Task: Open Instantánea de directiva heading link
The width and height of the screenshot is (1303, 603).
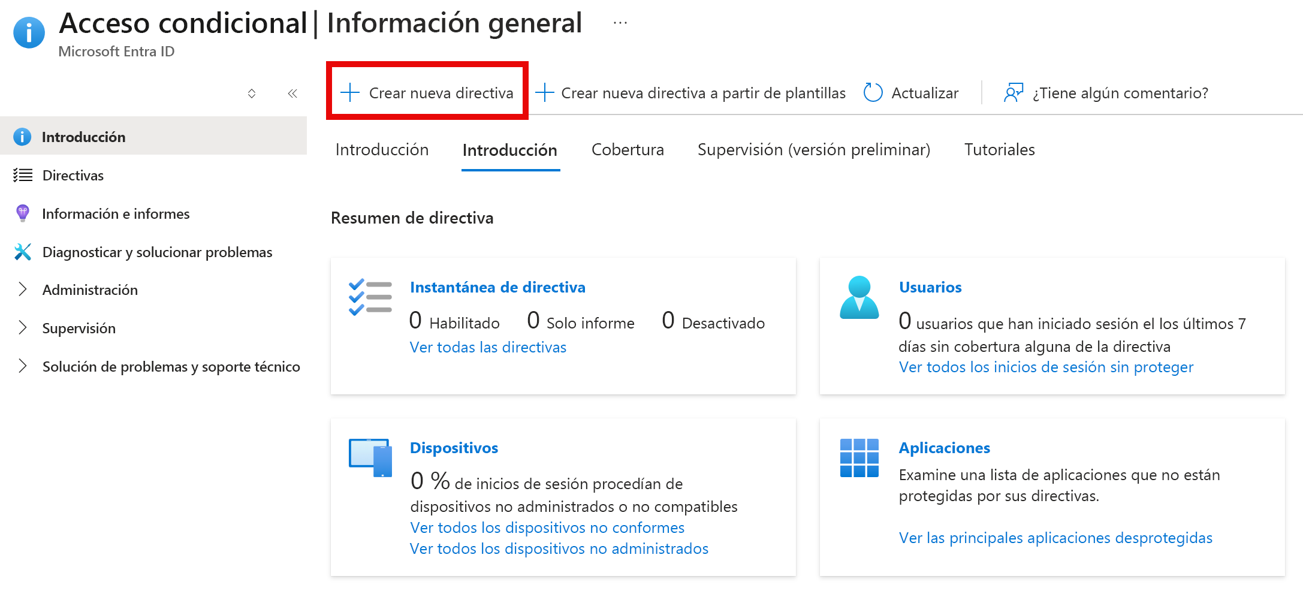Action: (497, 287)
